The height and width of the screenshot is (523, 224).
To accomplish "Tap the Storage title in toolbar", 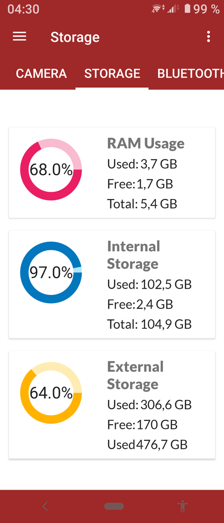I will click(75, 37).
